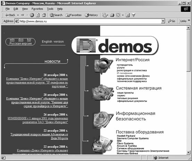Image resolution: width=192 pixels, height=161 pixels.
Task: Open the Favorites toolbar button
Action: coord(74,15)
